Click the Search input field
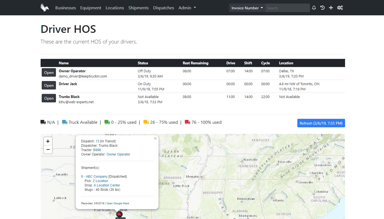Image resolution: width=384 pixels, height=219 pixels. pos(287,8)
